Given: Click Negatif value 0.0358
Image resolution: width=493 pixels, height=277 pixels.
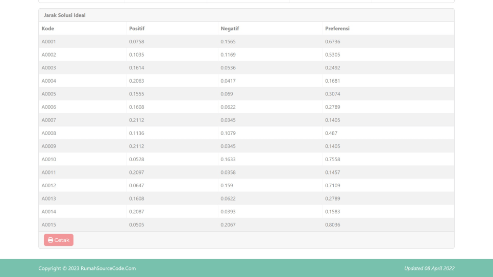Looking at the screenshot, I should point(228,172).
